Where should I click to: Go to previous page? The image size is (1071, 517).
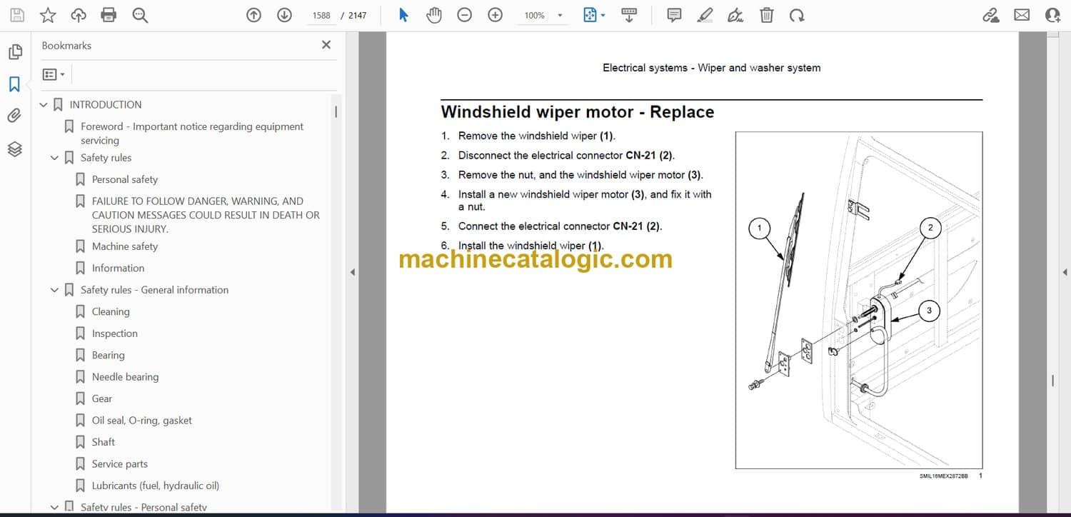tap(253, 15)
